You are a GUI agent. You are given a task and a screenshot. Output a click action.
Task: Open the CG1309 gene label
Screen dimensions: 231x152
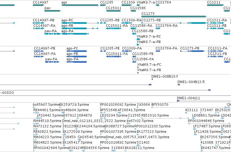(128, 2)
